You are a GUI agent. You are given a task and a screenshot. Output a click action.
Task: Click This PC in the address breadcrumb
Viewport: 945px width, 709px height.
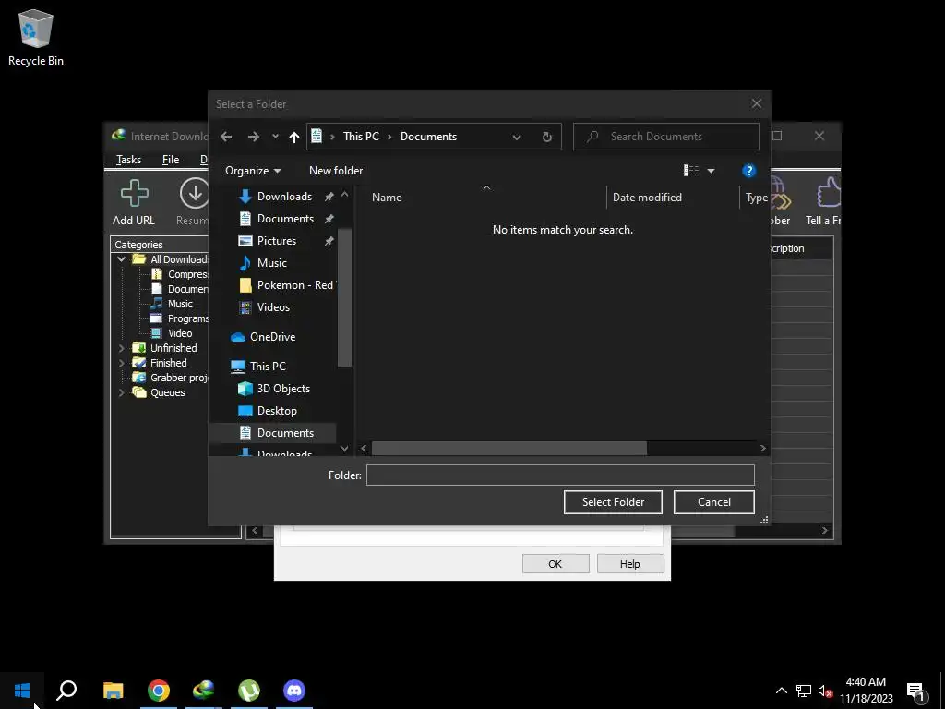click(361, 137)
